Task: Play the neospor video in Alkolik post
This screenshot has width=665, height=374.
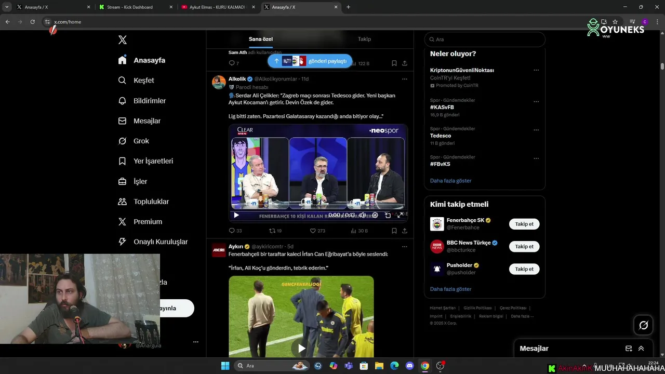Action: coord(236,215)
